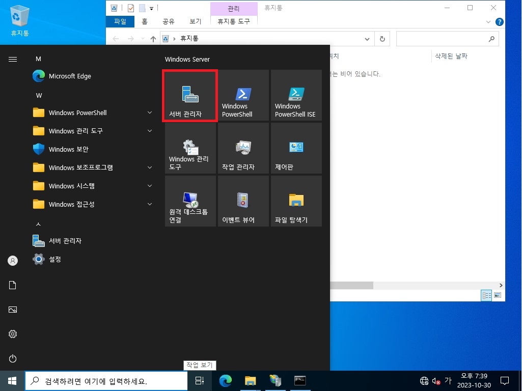Click the user account icon in Start
The height and width of the screenshot is (391, 522).
(13, 261)
